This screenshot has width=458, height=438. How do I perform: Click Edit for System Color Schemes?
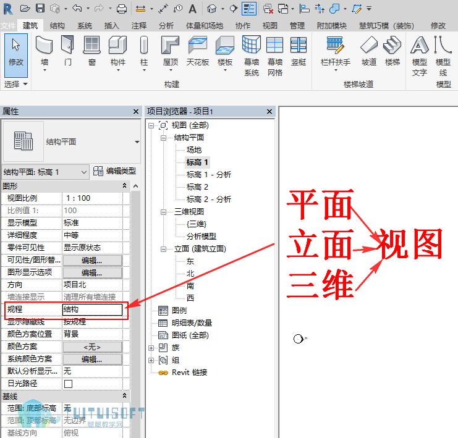pos(92,359)
